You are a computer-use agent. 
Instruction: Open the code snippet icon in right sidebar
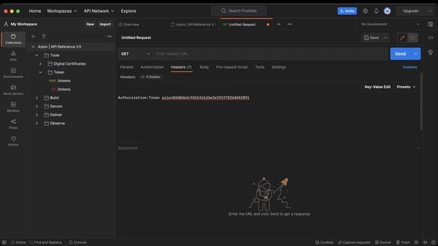(430, 38)
